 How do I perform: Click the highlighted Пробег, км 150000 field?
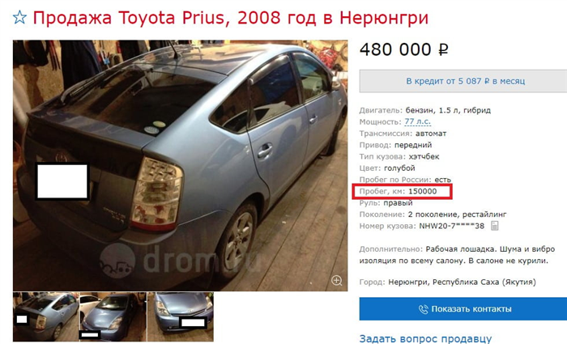[x=402, y=191]
